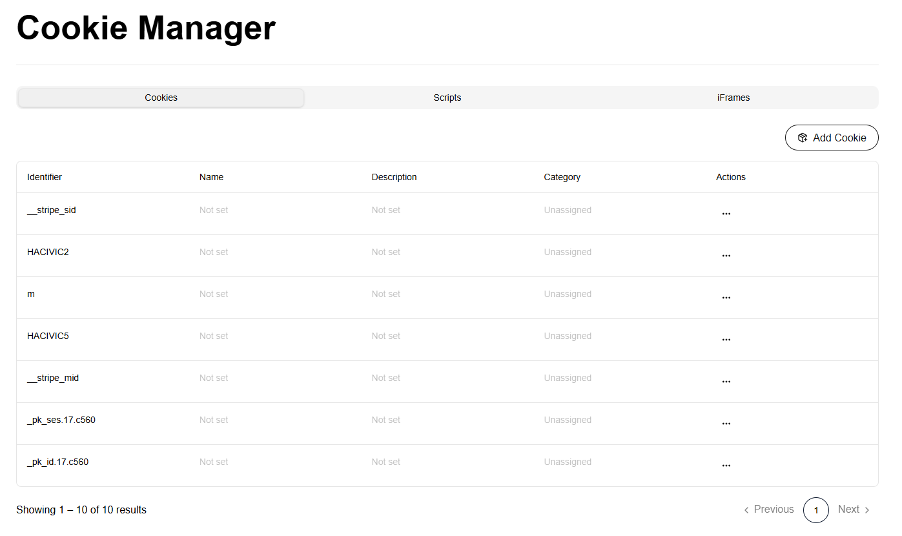Switch to the Scripts tab
This screenshot has height=536, width=902.
point(447,98)
